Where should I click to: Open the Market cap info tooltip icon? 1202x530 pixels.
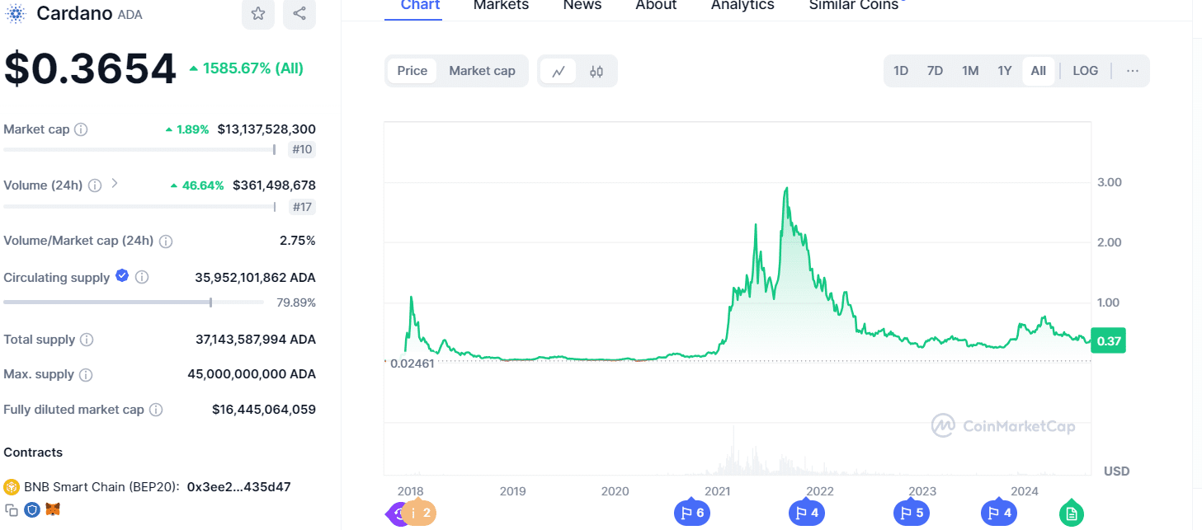pyautogui.click(x=80, y=129)
